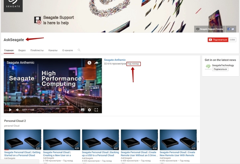Screen dimensions: 240x164
Task: Mute the video player volume
Action: click(17, 110)
